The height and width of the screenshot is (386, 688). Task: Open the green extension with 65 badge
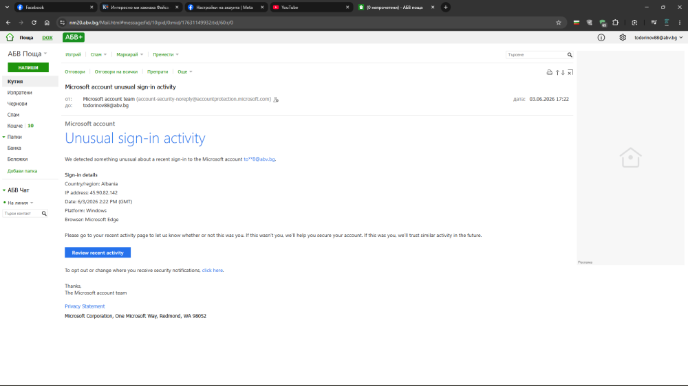coord(603,23)
